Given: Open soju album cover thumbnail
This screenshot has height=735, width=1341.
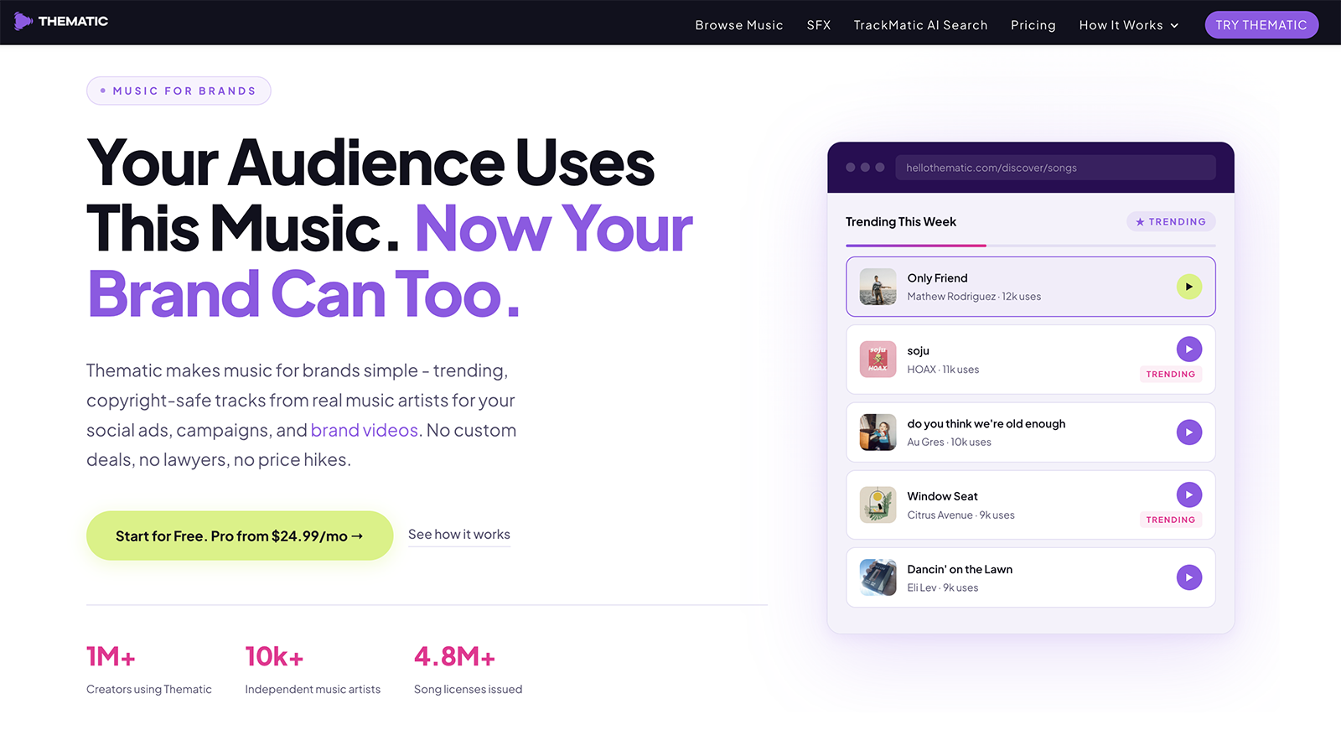Looking at the screenshot, I should click(878, 360).
